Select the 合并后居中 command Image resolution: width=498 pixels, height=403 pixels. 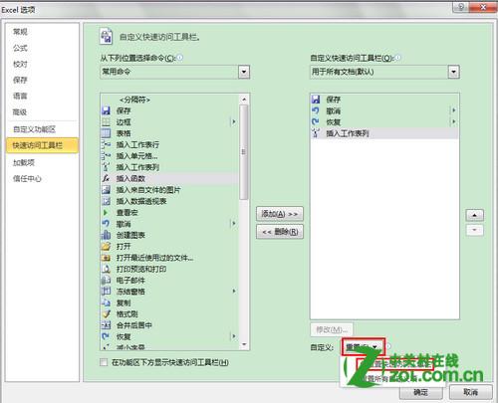[169, 325]
